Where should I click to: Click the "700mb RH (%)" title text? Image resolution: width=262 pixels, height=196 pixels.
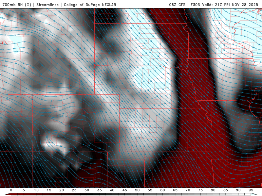[17, 5]
